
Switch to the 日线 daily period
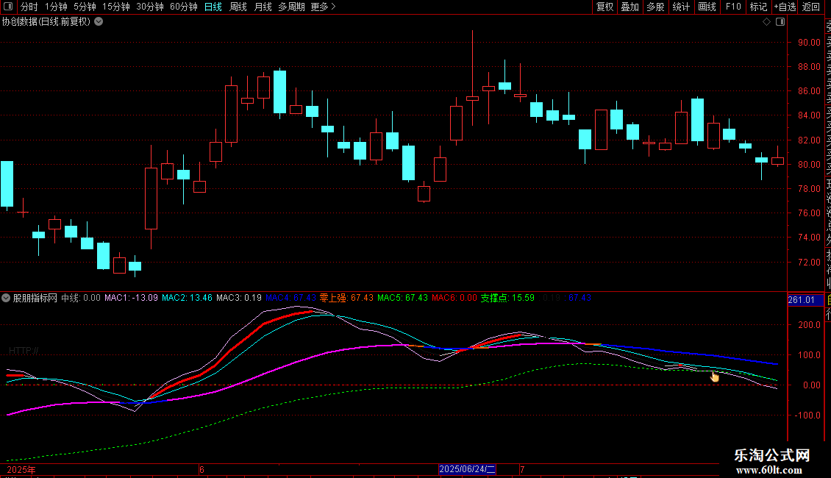213,7
